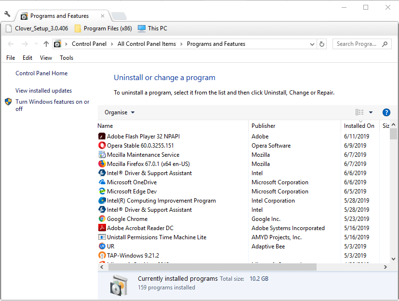The height and width of the screenshot is (301, 399).
Task: Click the horizontal scrollbar thumb
Action: pyautogui.click(x=213, y=267)
